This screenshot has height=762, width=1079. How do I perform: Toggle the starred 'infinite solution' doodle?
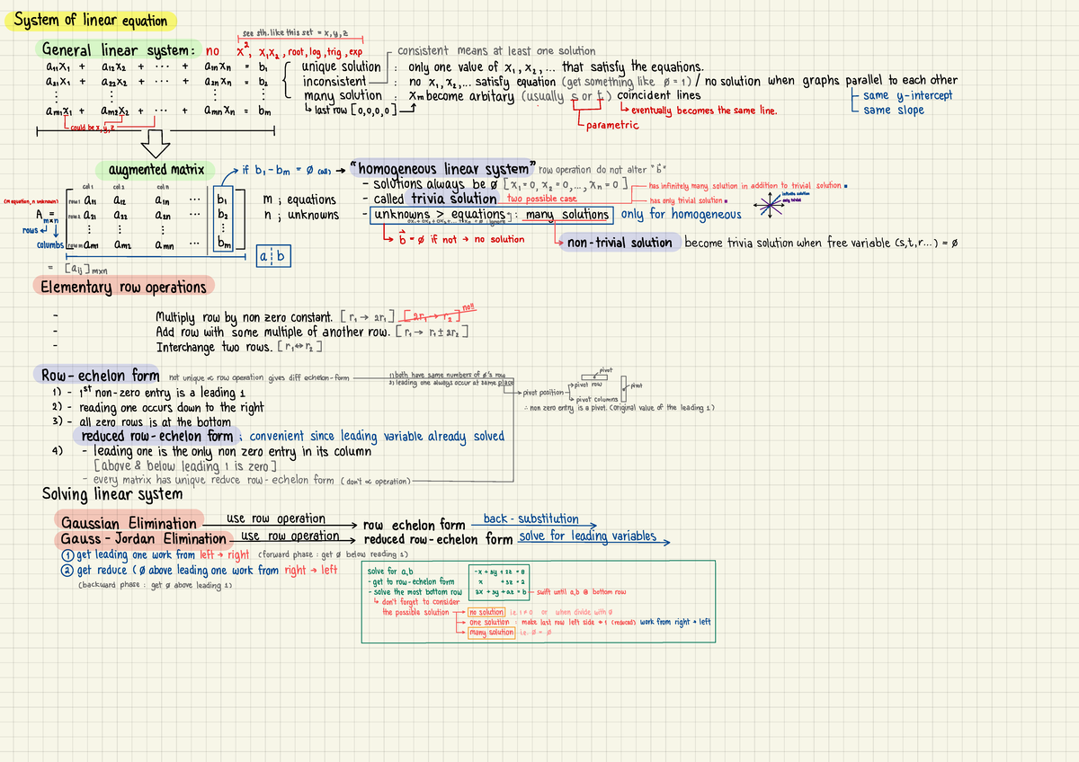tap(771, 206)
